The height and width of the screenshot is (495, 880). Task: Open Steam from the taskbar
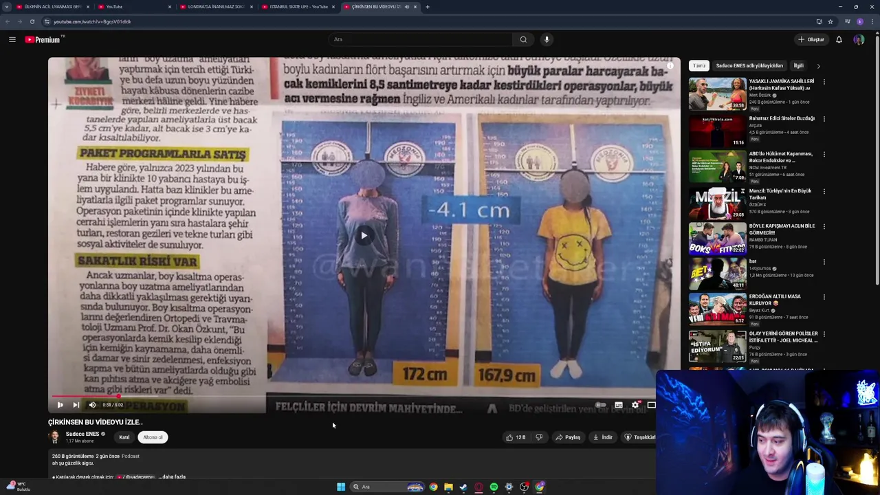(463, 487)
